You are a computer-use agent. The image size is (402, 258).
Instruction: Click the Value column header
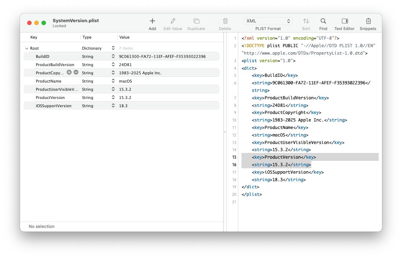[x=124, y=37]
